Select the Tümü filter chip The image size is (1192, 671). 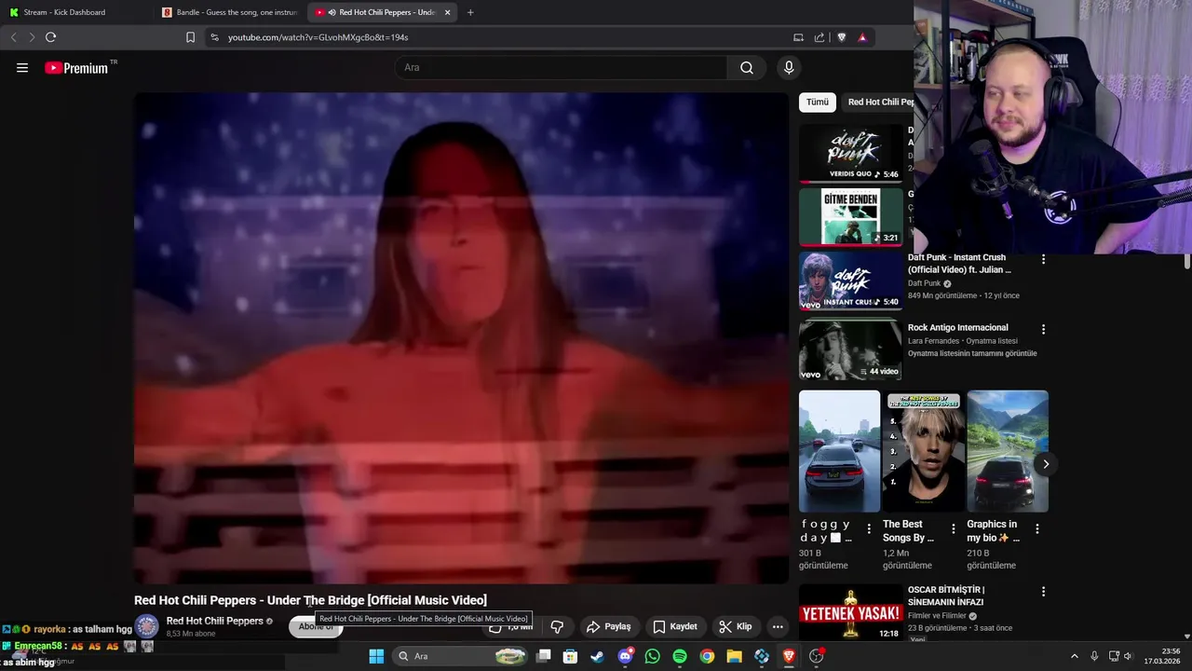click(818, 102)
